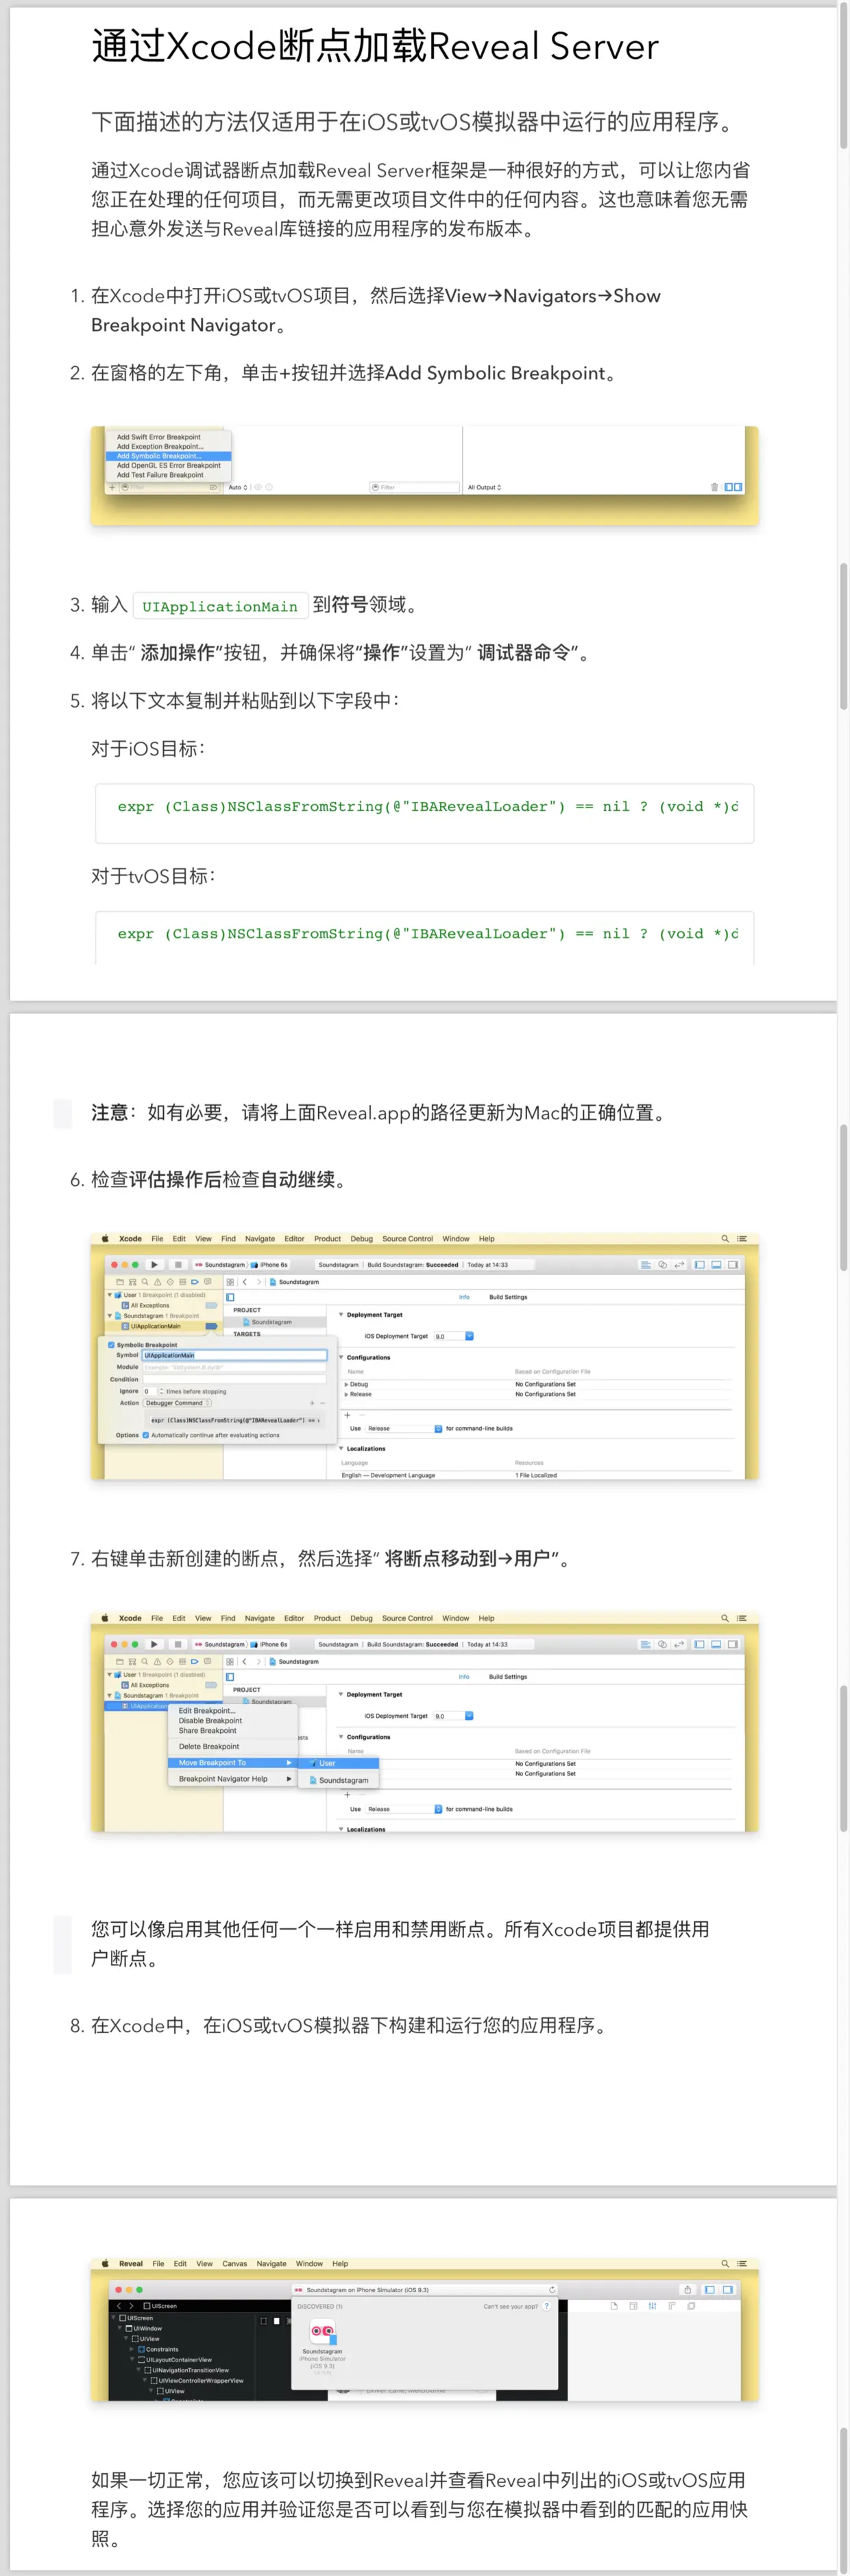The width and height of the screenshot is (850, 2576).
Task: Open the Use Release dropdown in step 6 screenshot
Action: tap(403, 1428)
